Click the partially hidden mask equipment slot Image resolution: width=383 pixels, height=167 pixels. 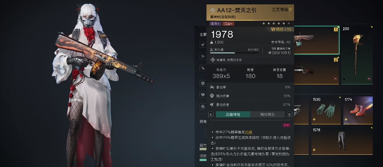(x=301, y=110)
